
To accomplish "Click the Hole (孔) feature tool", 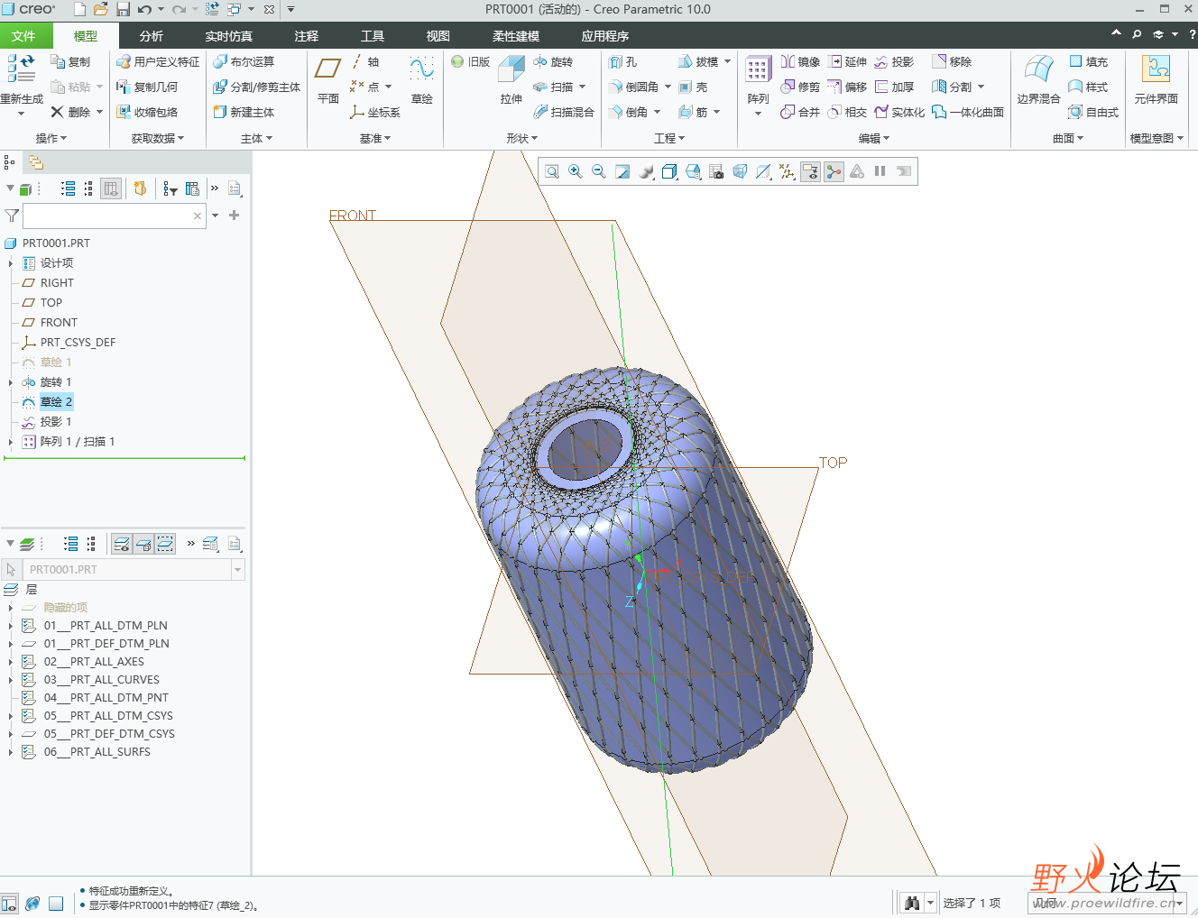I will pos(623,62).
